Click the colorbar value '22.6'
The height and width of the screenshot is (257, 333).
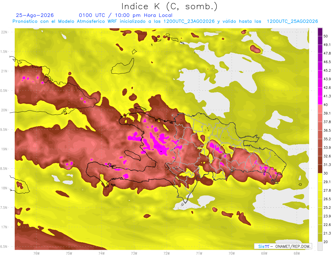click(x=327, y=225)
